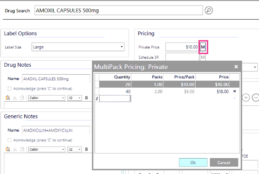Click the cut scissors icon in Drug Notes
This screenshot has width=259, height=174.
pos(15,98)
